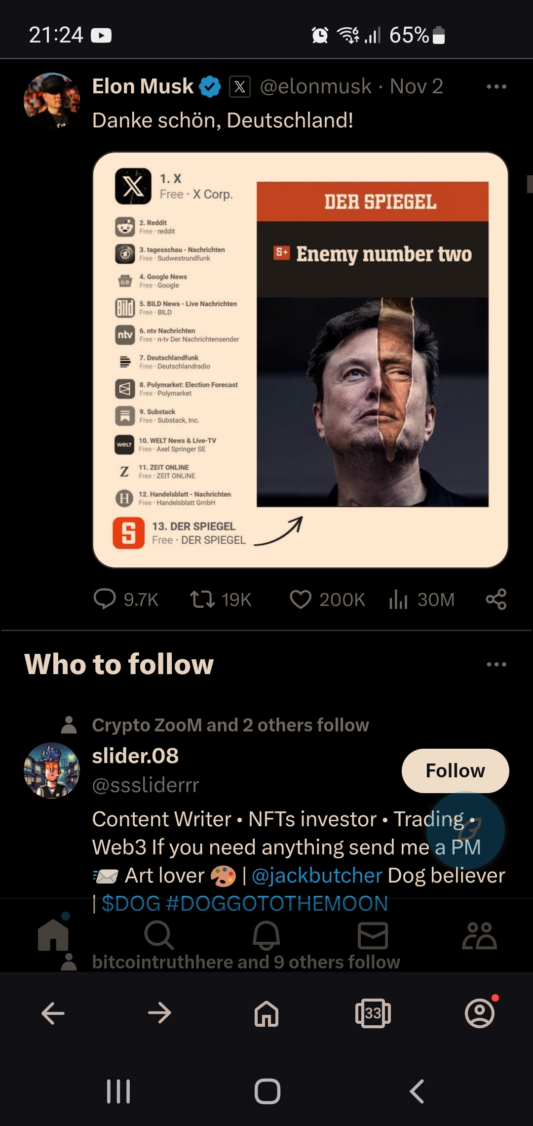Open replies on Elon Musk's post

pyautogui.click(x=126, y=599)
